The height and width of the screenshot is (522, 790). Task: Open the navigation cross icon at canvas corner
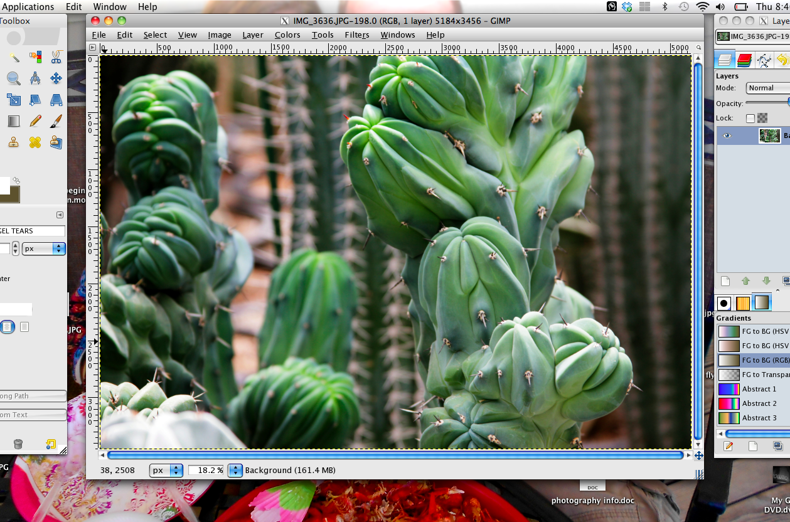[x=698, y=455]
